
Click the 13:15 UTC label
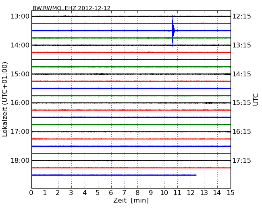click(242, 45)
